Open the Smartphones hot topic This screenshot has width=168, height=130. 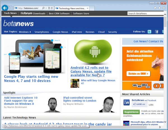point(42,32)
